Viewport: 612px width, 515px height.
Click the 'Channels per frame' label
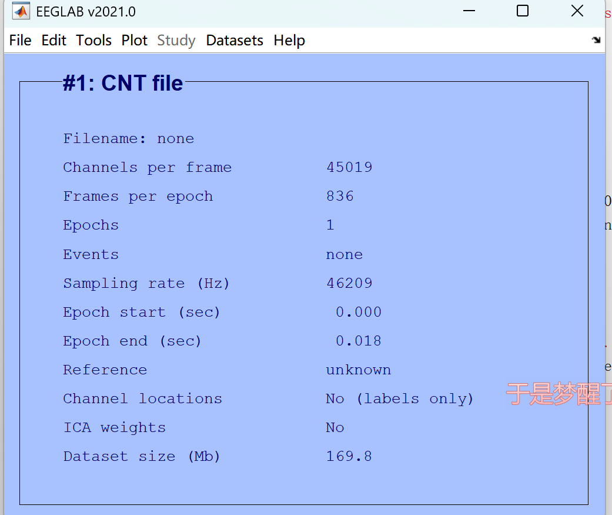tap(148, 168)
